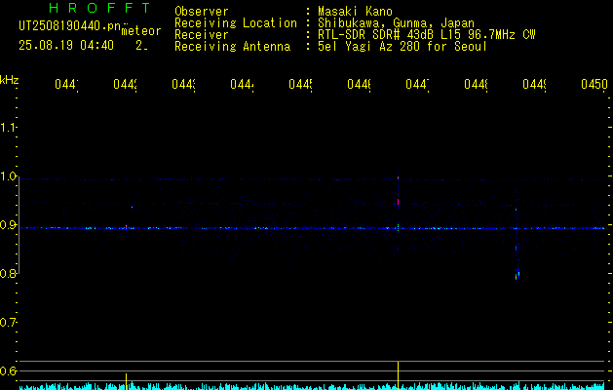Image resolution: width=613 pixels, height=390 pixels.
Task: Click the 0.9 kHz frequency axis label
Action: click(x=8, y=225)
